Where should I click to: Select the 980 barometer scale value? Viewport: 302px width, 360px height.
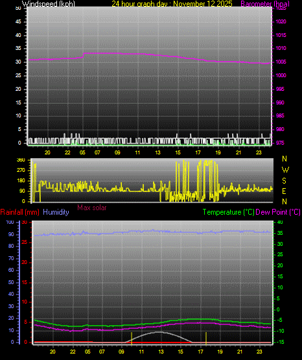280,129
